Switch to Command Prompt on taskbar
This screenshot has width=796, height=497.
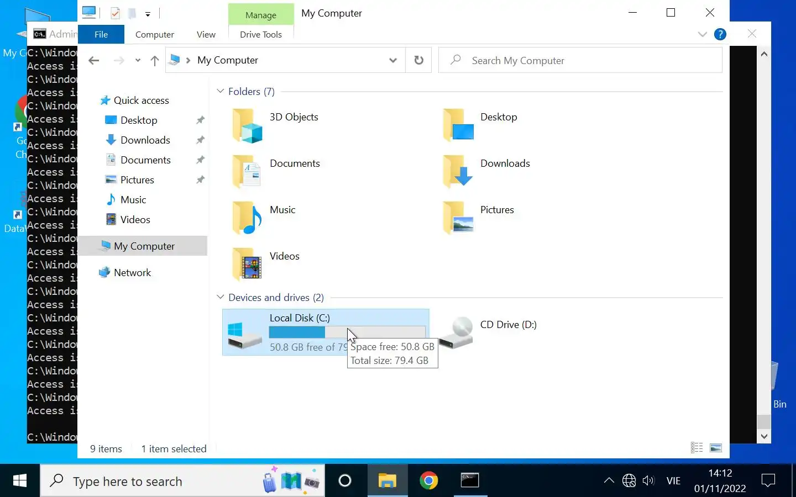tap(470, 481)
